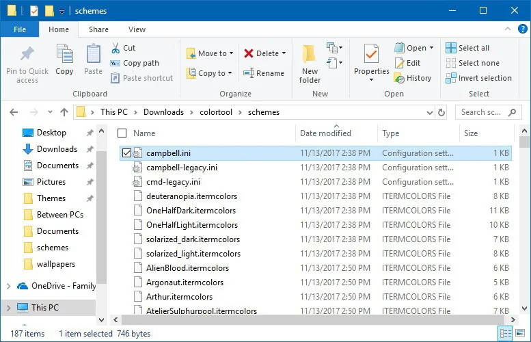
Task: Click Copy path in the ribbon
Action: pyautogui.click(x=135, y=63)
